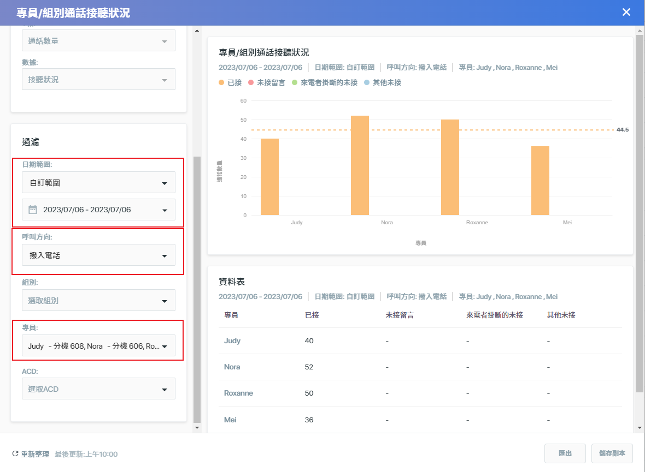
Task: Click the 來電者掛斷的未接 column header
Action: click(x=495, y=315)
